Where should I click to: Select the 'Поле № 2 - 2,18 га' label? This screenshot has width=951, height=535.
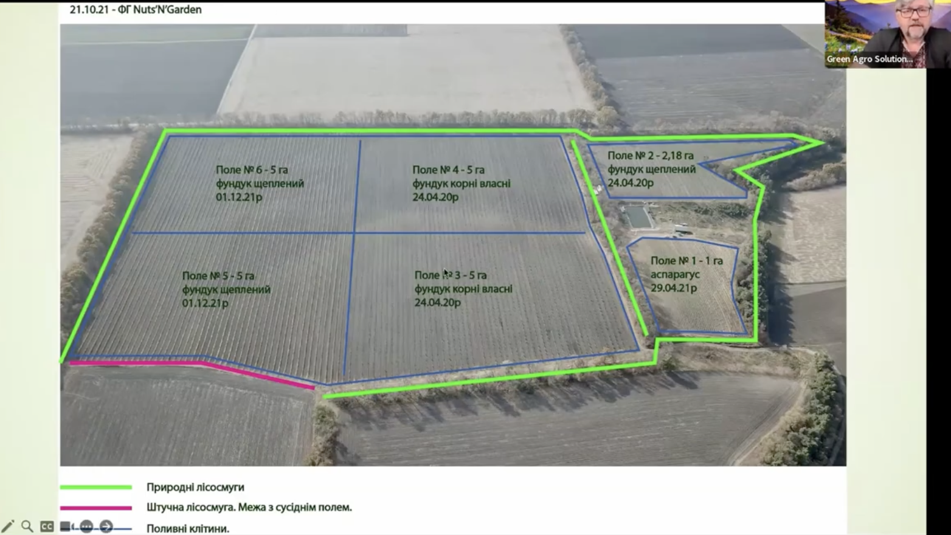tap(650, 156)
